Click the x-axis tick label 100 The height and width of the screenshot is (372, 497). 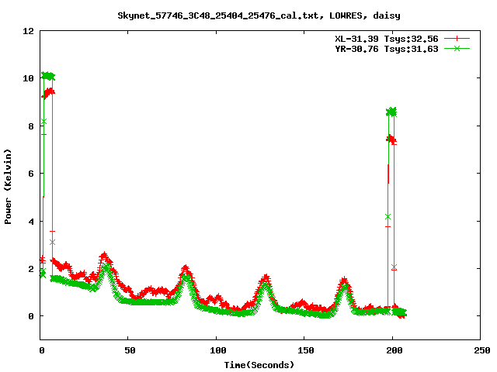pos(218,350)
